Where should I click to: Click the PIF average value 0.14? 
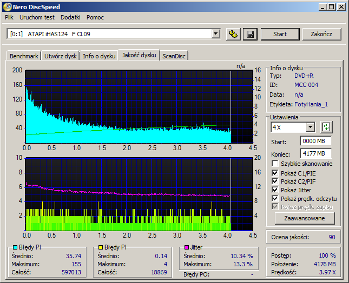pos(161,256)
